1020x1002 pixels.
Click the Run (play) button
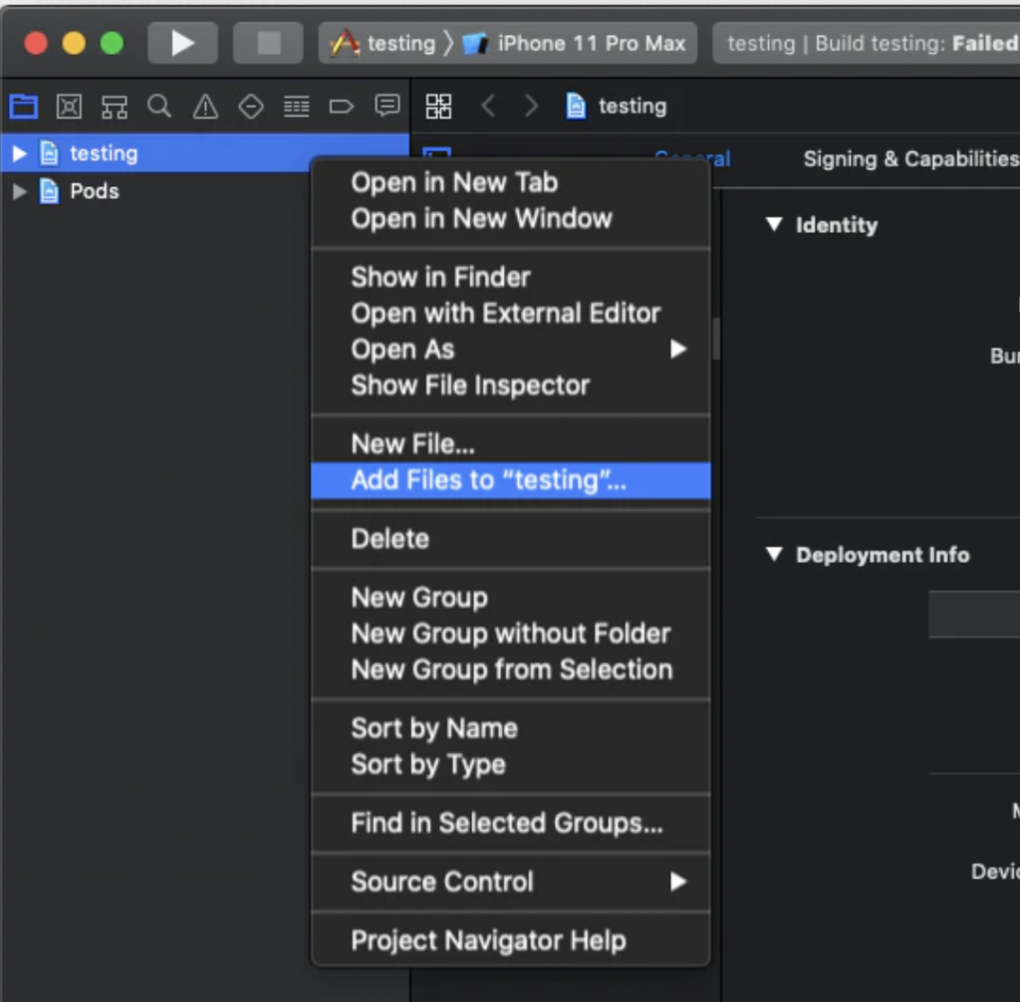182,43
